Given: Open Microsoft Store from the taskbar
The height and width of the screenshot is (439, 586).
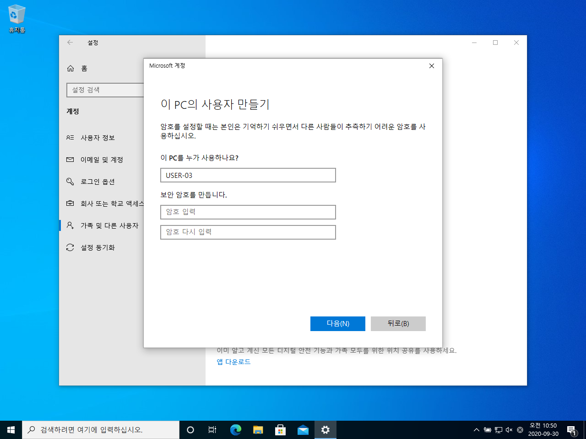Looking at the screenshot, I should [280, 430].
